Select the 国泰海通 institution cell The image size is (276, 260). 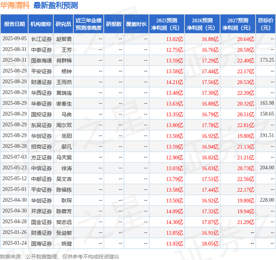(41, 60)
